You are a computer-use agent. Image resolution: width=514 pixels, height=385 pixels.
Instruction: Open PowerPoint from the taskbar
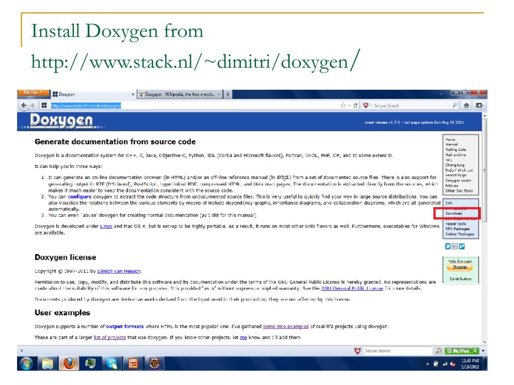pyautogui.click(x=133, y=363)
